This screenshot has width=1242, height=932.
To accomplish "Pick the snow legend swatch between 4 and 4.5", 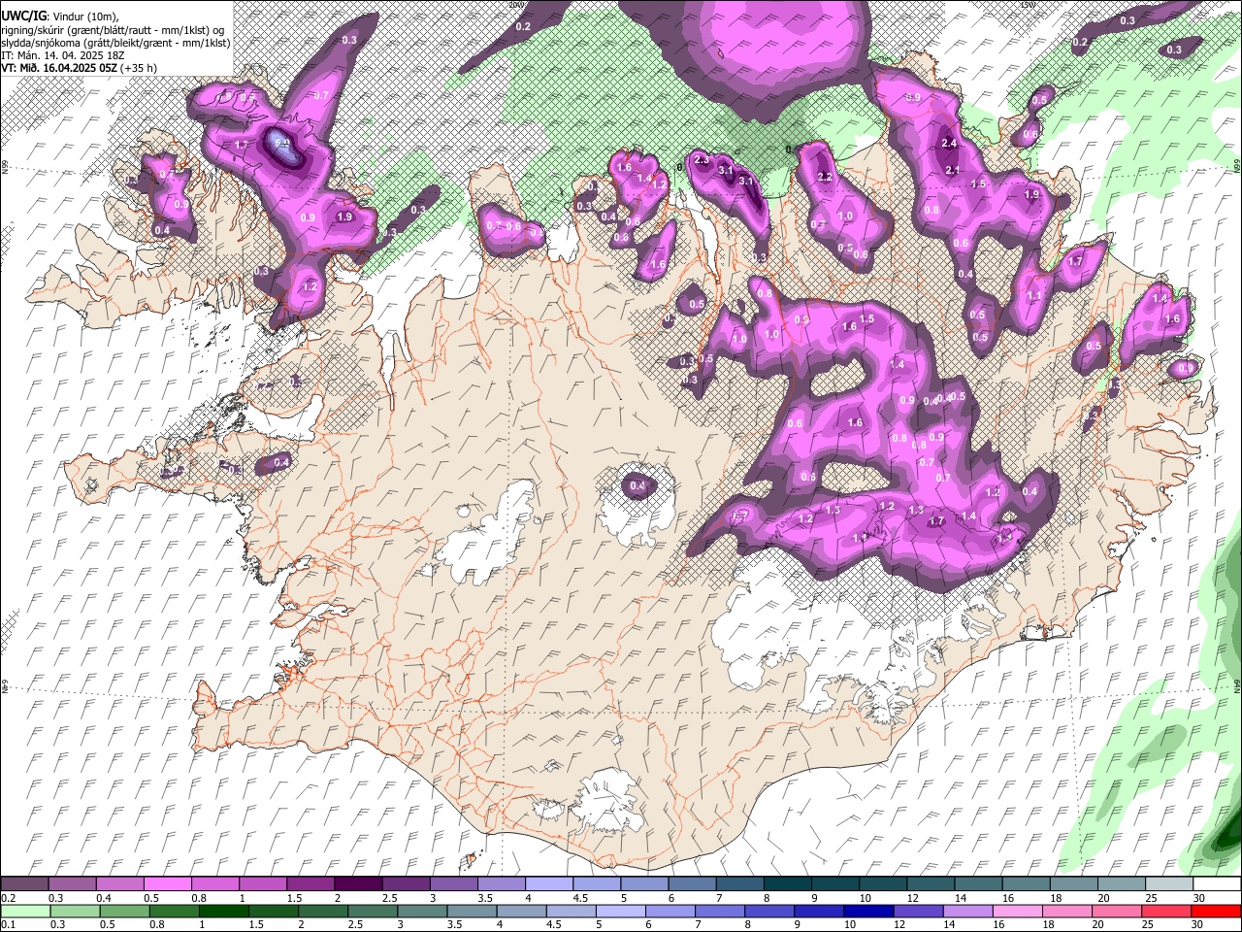I will point(547,884).
